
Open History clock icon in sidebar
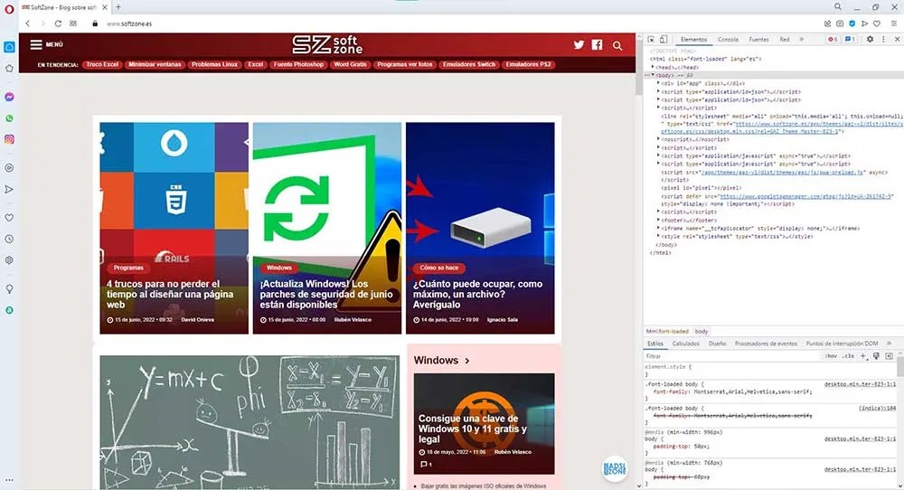[x=9, y=239]
